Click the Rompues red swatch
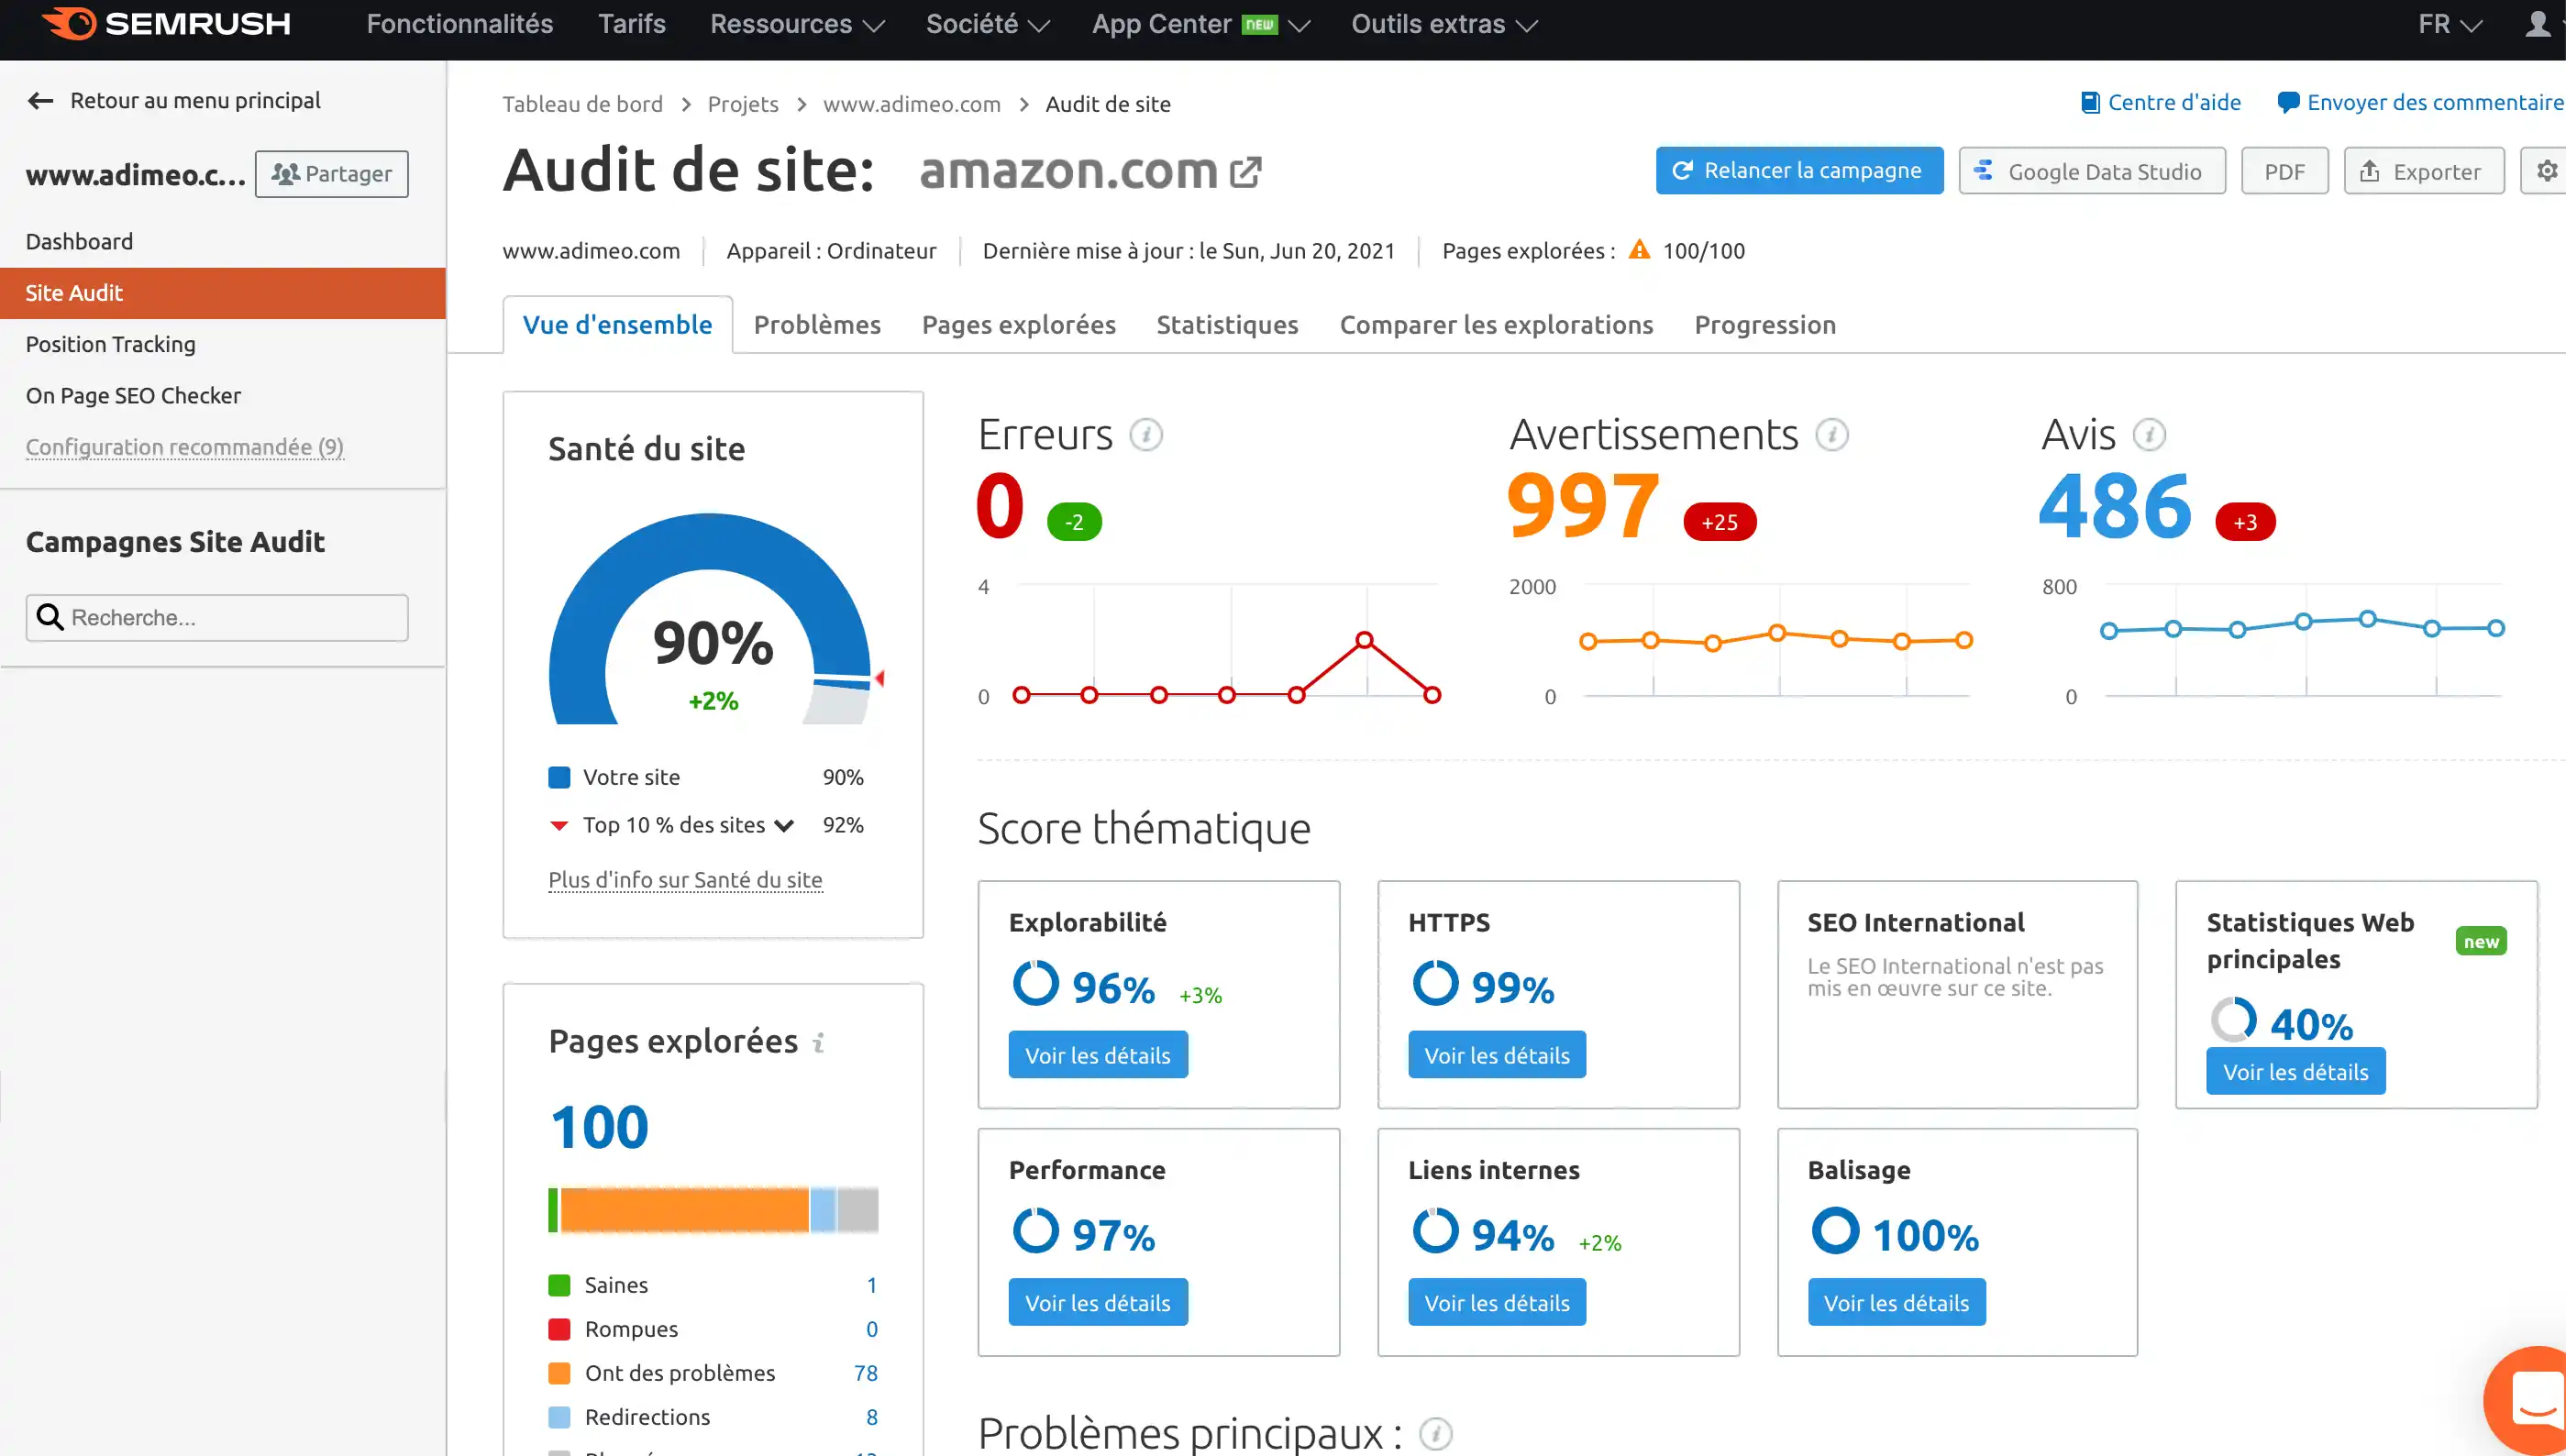The width and height of the screenshot is (2566, 1456). [x=559, y=1330]
